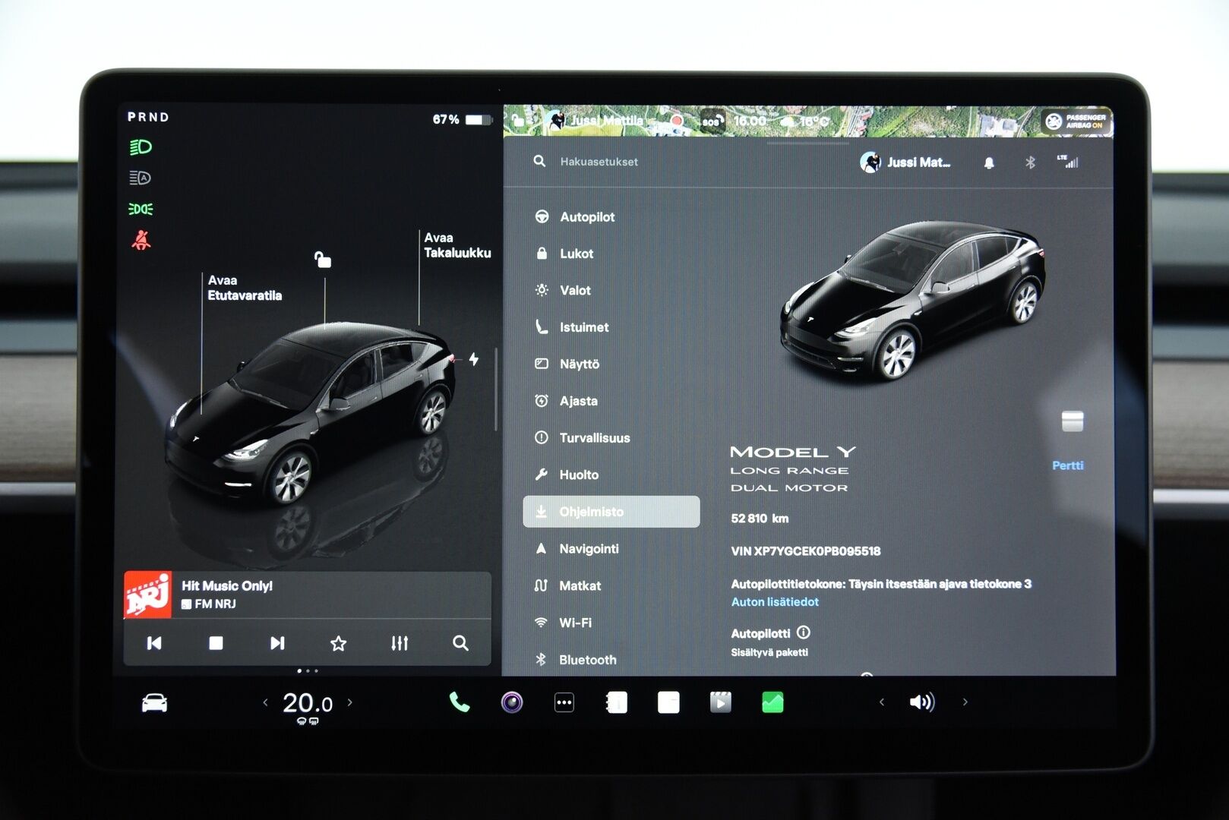Viewport: 1229px width, 820px height.
Task: Tap the 67% battery indicator
Action: pos(463,120)
